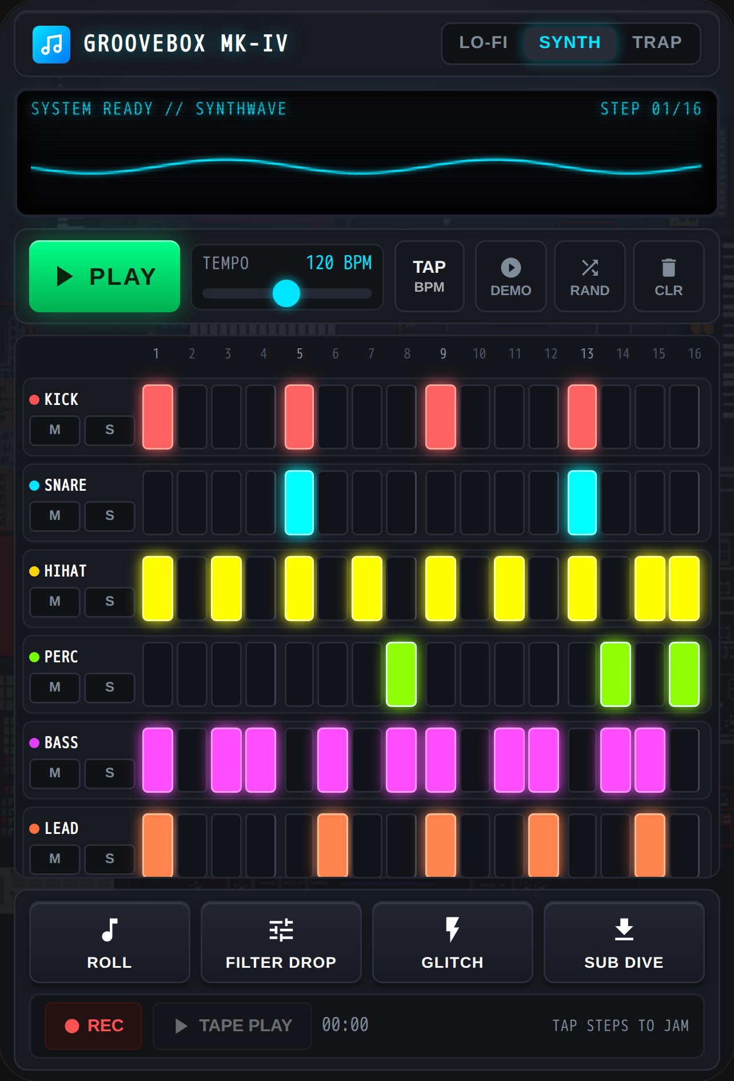Viewport: 734px width, 1081px height.
Task: Turn off PERC step 16
Action: tap(684, 674)
